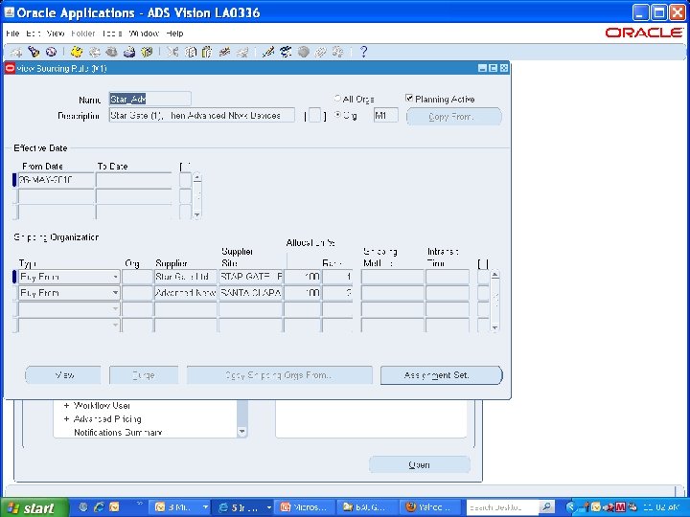Click the Close Form toolbar icon
Image resolution: width=690 pixels, height=517 pixels.
pyautogui.click(x=146, y=53)
